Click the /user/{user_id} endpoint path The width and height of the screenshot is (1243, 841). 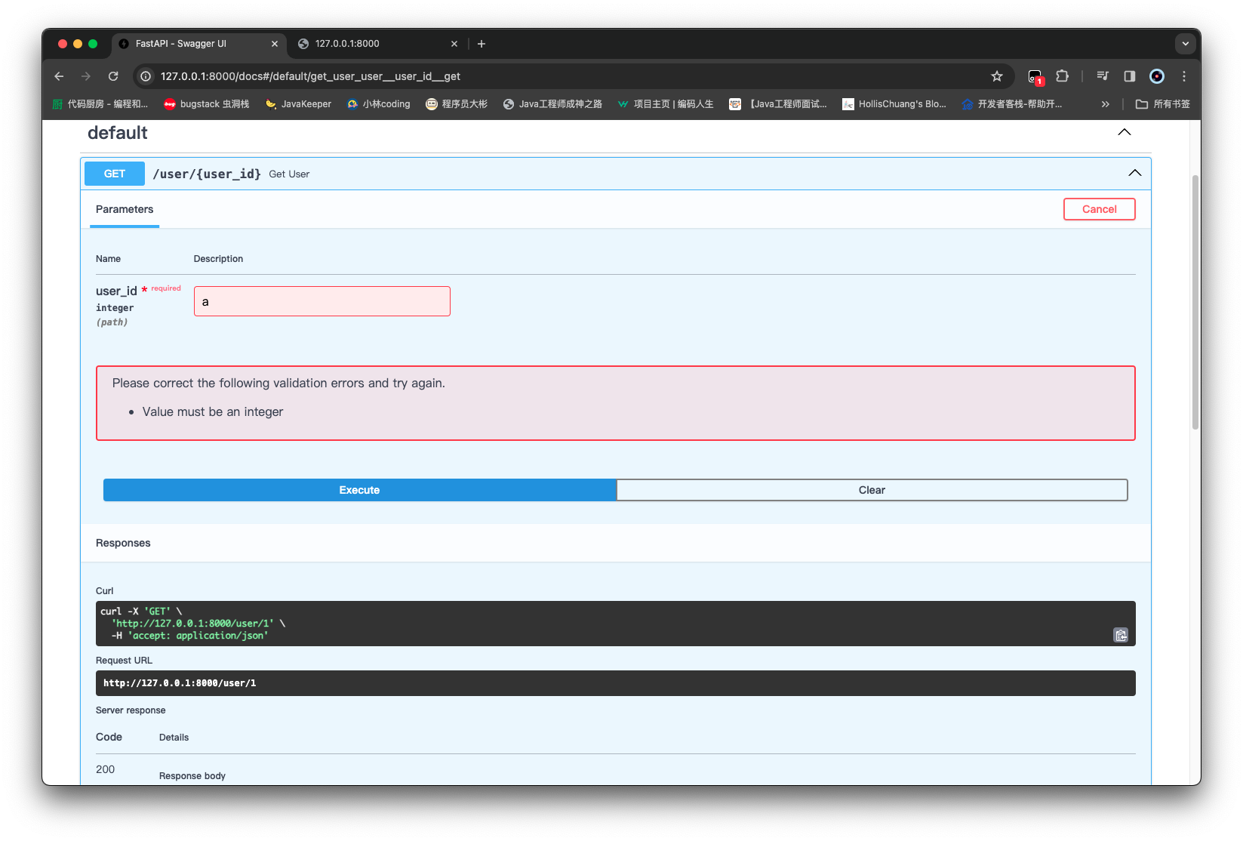(207, 174)
